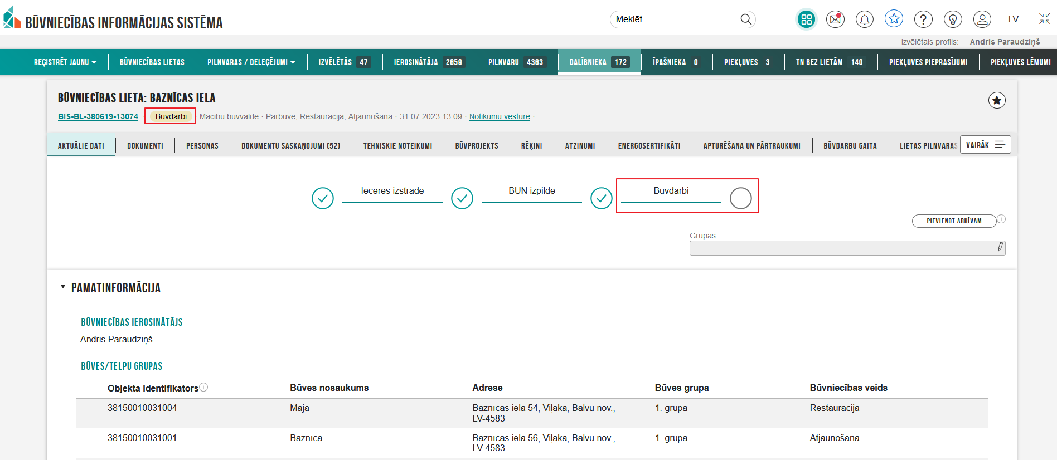The image size is (1057, 460).
Task: Click the lightbulb ideas icon
Action: tap(953, 19)
